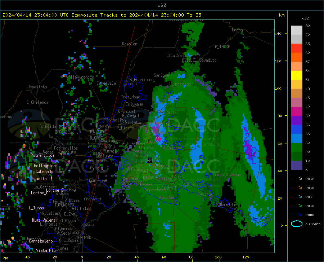Pick the violet 5–10 dBZ legend swatch

point(297,165)
